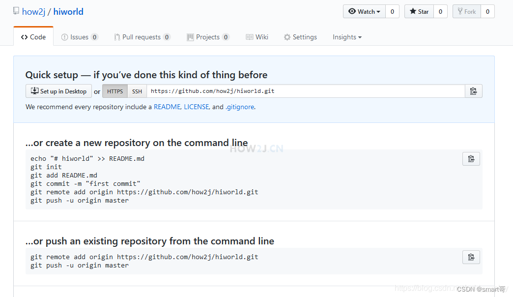Viewport: 513px width, 297px height.
Task: Click Set up in Desktop button
Action: [58, 91]
